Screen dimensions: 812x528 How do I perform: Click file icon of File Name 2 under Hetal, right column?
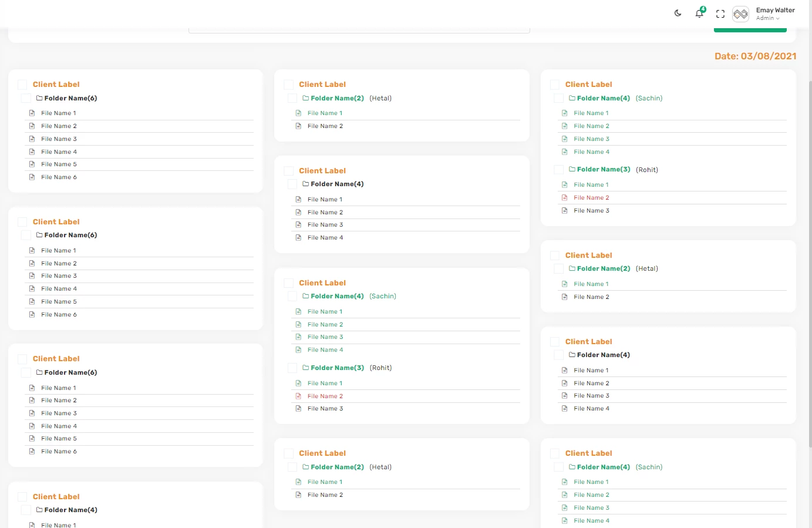[x=565, y=297]
